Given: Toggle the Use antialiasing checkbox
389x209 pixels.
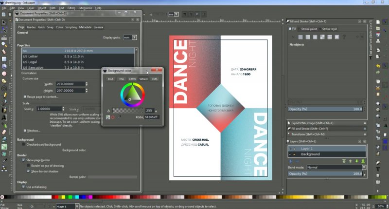Looking at the screenshot, I should tap(23, 187).
